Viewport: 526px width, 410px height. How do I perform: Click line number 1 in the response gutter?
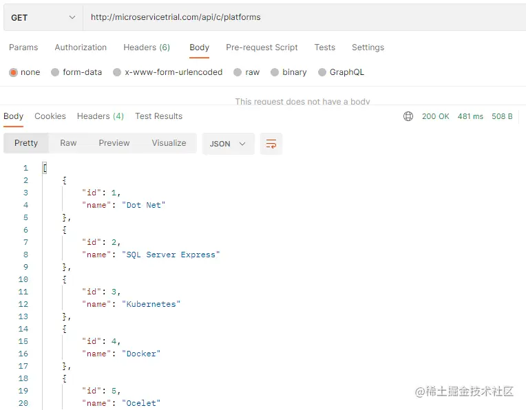26,168
